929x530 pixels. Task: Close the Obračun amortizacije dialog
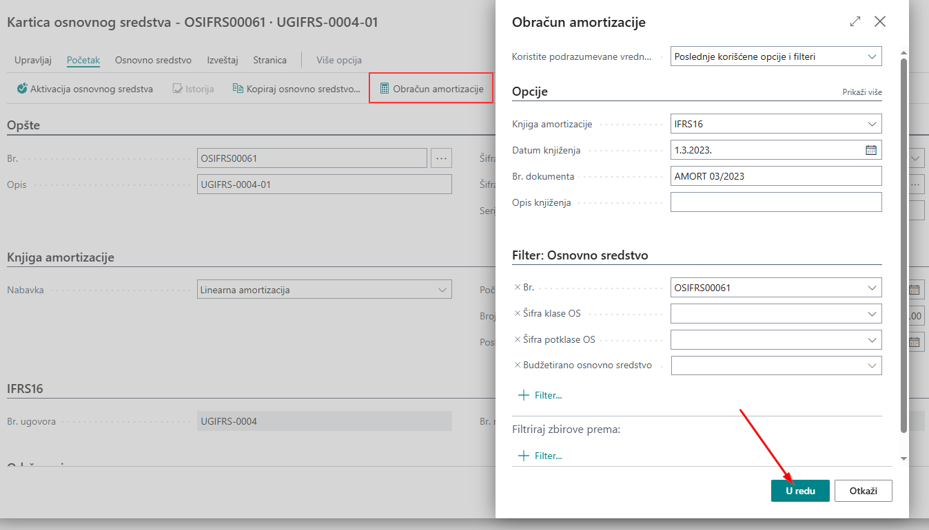[x=880, y=21]
